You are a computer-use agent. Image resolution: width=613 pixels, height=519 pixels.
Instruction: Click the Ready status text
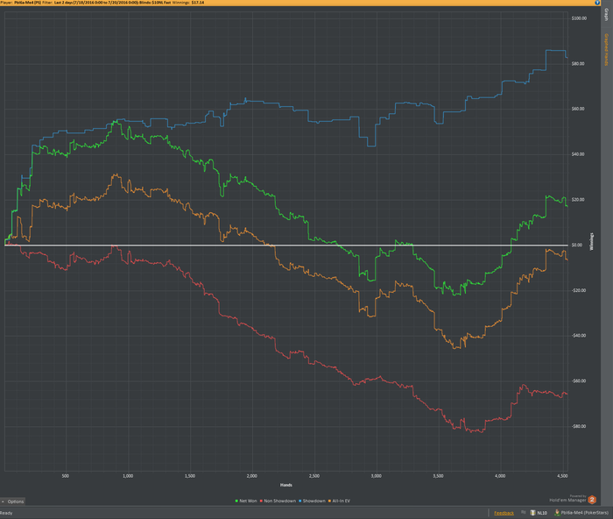[6, 513]
